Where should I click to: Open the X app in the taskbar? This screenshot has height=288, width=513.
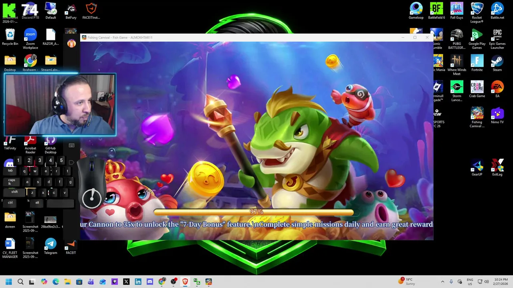click(126, 282)
